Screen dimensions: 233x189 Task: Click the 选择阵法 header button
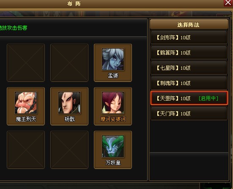(x=189, y=25)
